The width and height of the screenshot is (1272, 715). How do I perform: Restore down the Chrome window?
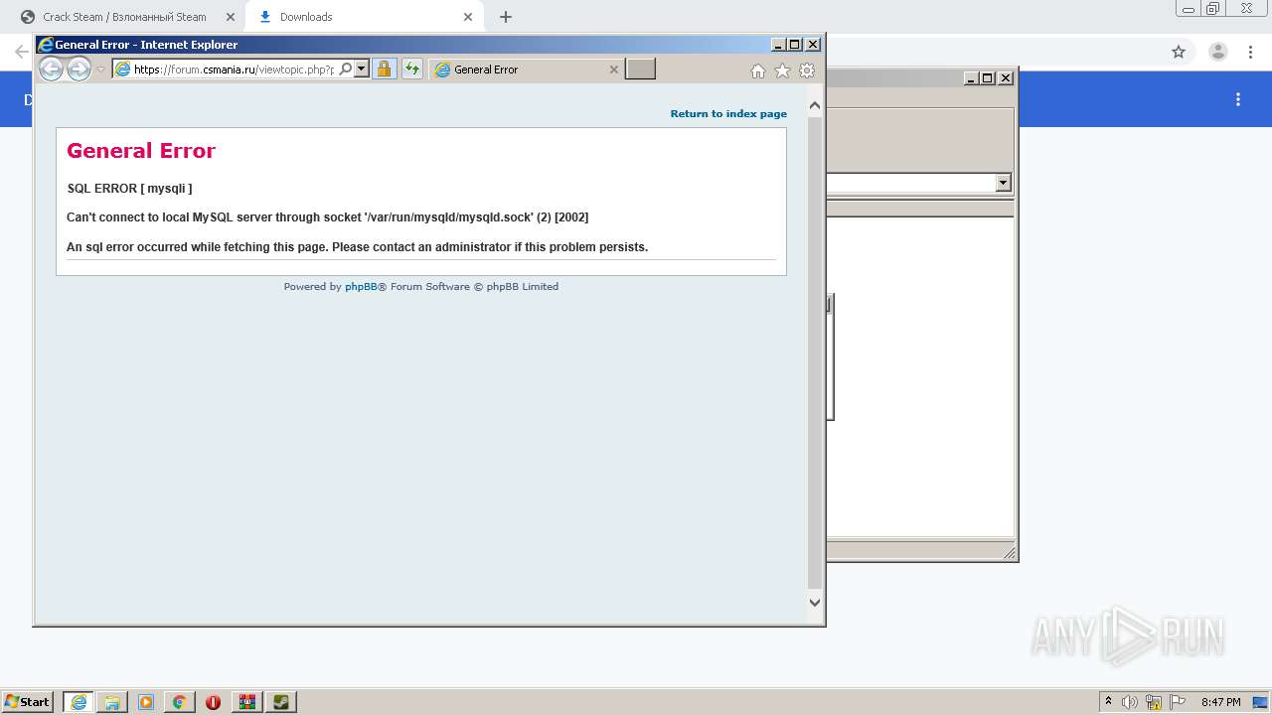point(1212,8)
